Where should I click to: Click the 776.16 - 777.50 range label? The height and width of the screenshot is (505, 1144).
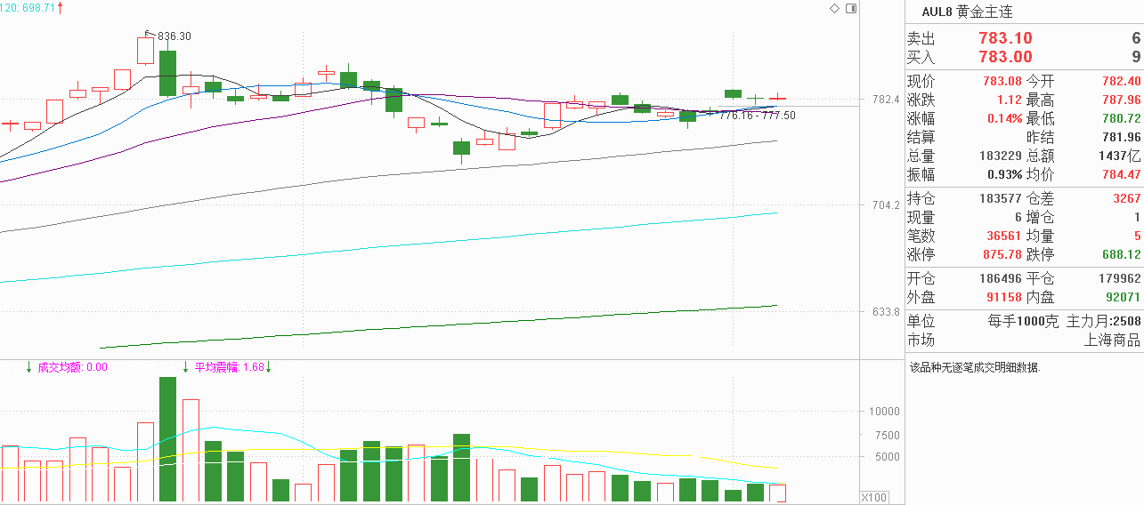pyautogui.click(x=758, y=116)
